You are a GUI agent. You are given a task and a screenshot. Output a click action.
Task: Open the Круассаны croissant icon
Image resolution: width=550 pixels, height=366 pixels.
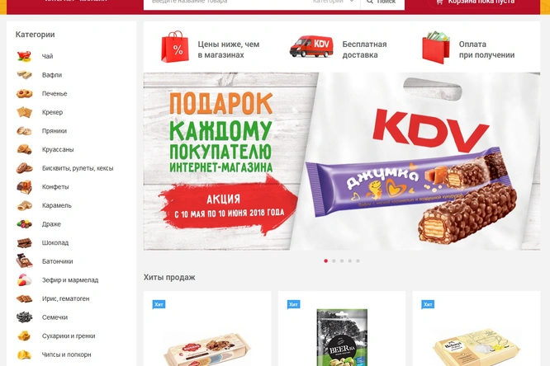pyautogui.click(x=24, y=149)
